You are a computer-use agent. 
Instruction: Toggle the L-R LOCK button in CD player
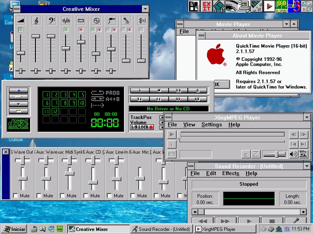click(142, 127)
